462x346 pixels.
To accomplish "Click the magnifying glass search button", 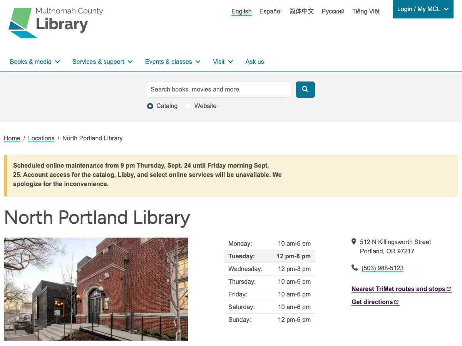I will tap(305, 90).
